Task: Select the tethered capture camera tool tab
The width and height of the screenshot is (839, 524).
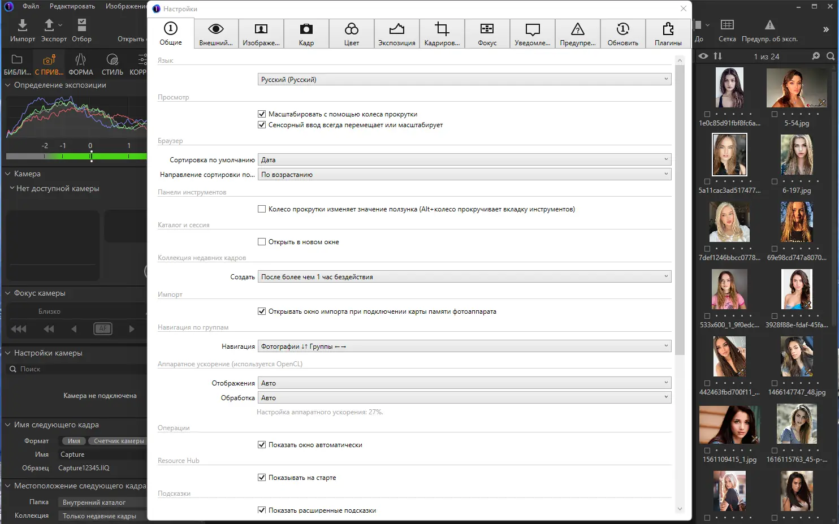Action: [x=49, y=59]
